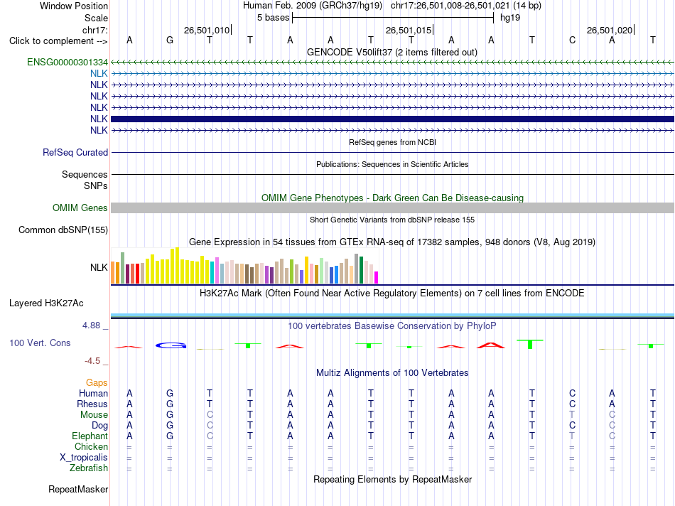Click the NLK label beside GTEx chart
The image size is (675, 506).
pyautogui.click(x=99, y=267)
